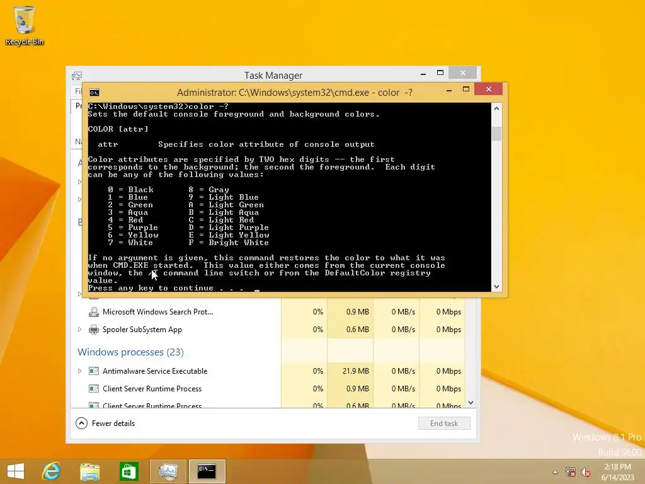Select the Windows processes (23) group header
The width and height of the screenshot is (645, 484).
point(131,352)
